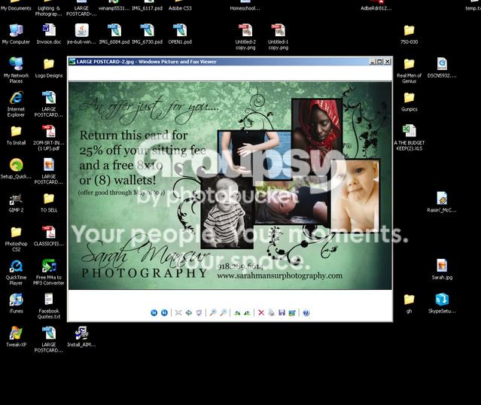
Task: Select the gh folder
Action: tap(409, 303)
